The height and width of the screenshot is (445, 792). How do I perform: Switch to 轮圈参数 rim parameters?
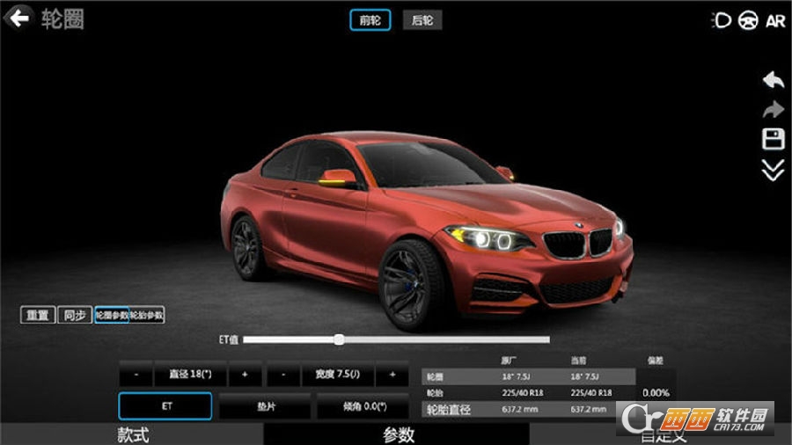tap(112, 315)
